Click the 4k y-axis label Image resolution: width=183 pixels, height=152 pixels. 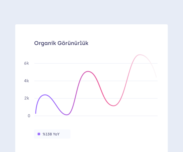click(27, 81)
